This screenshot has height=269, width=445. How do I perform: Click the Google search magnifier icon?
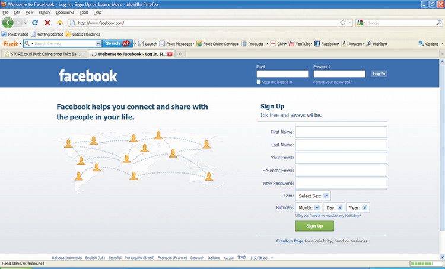pos(438,23)
